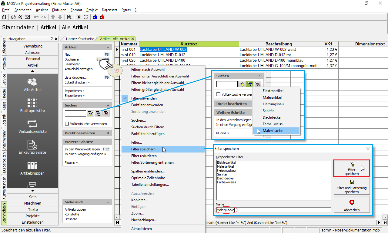
Task: Click the envelope email icon in toolbar
Action: coord(27,17)
